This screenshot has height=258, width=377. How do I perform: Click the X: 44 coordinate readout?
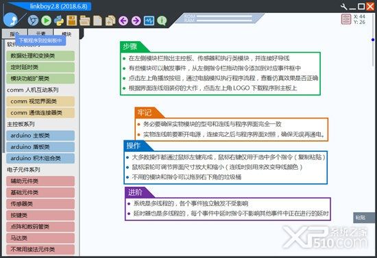[x=359, y=16]
